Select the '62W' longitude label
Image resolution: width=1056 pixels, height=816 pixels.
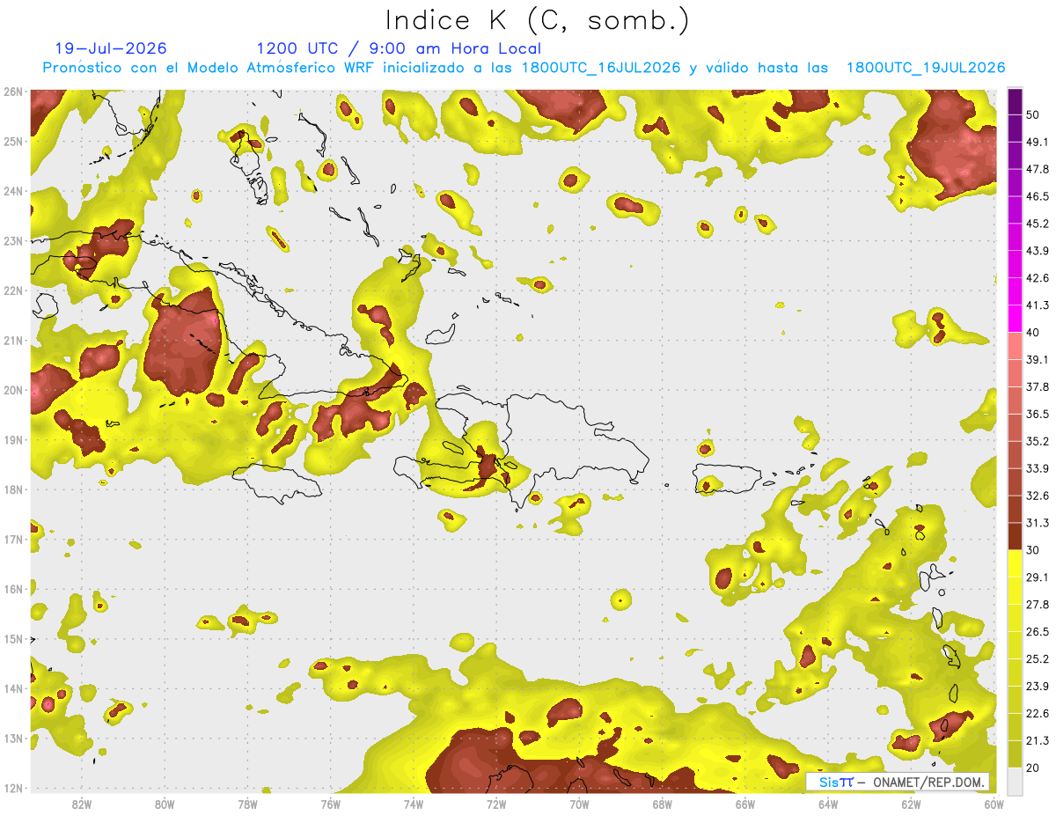[x=911, y=803]
